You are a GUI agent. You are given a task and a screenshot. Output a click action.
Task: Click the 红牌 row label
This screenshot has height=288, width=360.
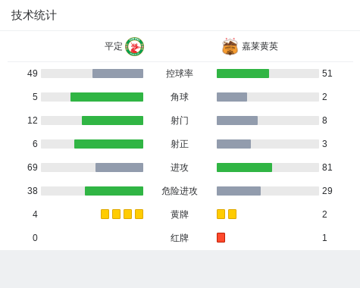point(180,238)
